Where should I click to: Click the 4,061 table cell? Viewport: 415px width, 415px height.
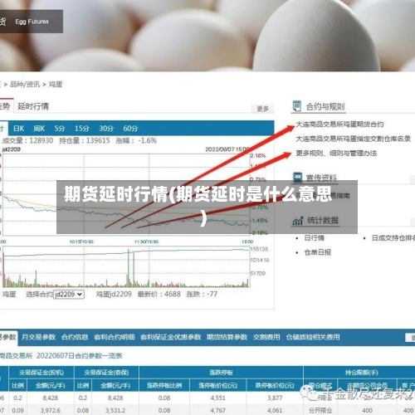(275, 410)
